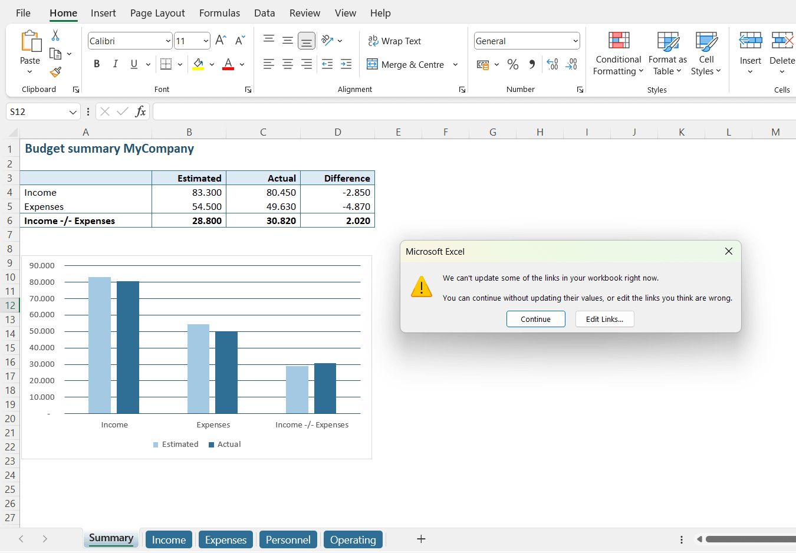Click the Increase Font Size icon
The width and height of the screenshot is (796, 553).
pyautogui.click(x=221, y=40)
